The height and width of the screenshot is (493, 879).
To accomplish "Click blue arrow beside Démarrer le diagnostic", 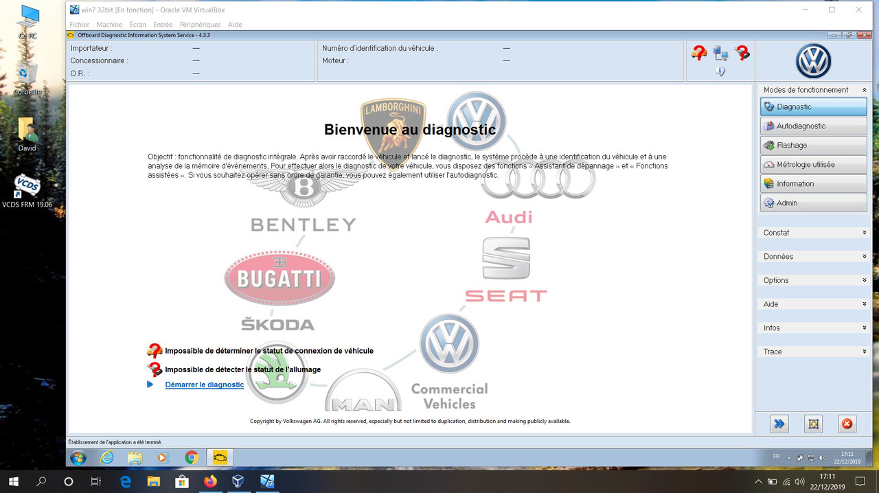I will pos(150,385).
